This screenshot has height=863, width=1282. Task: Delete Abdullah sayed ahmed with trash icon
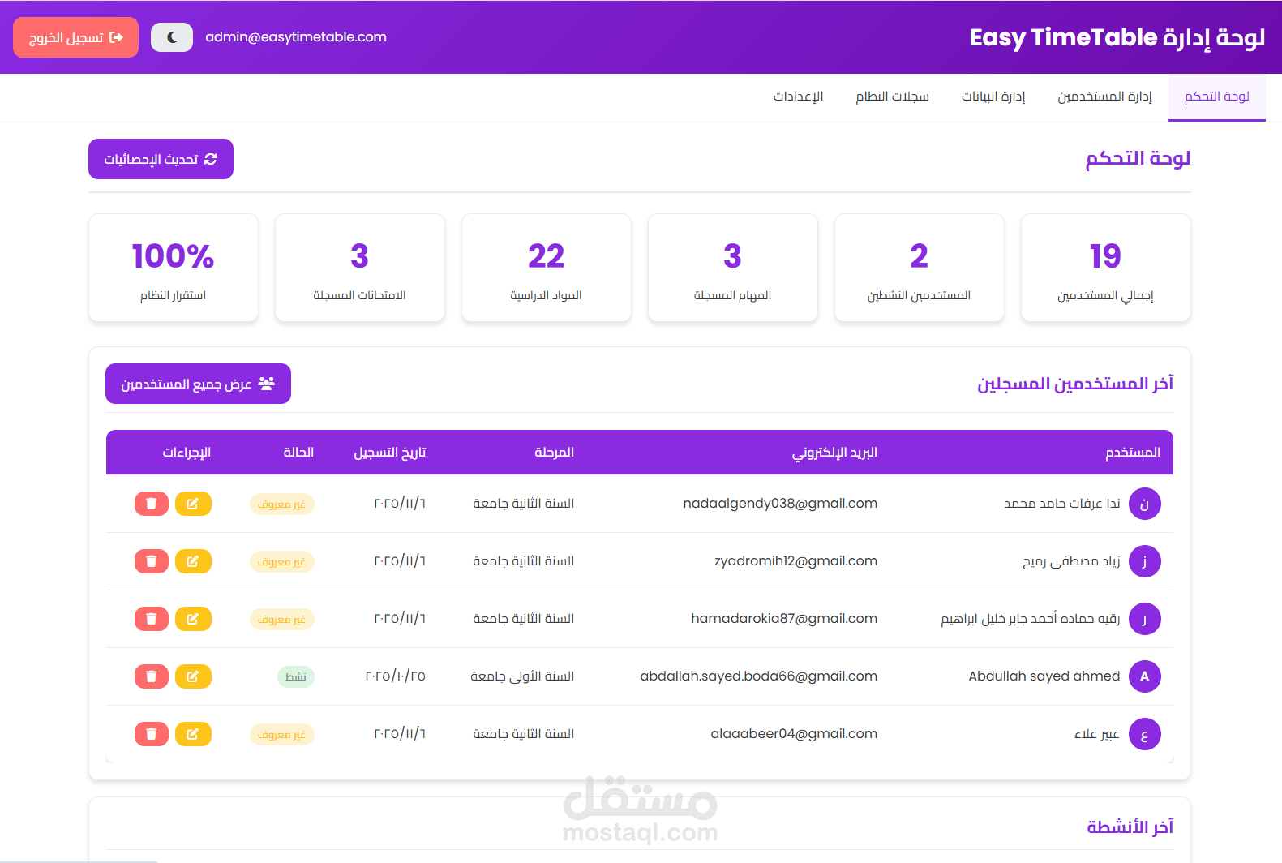pyautogui.click(x=152, y=676)
